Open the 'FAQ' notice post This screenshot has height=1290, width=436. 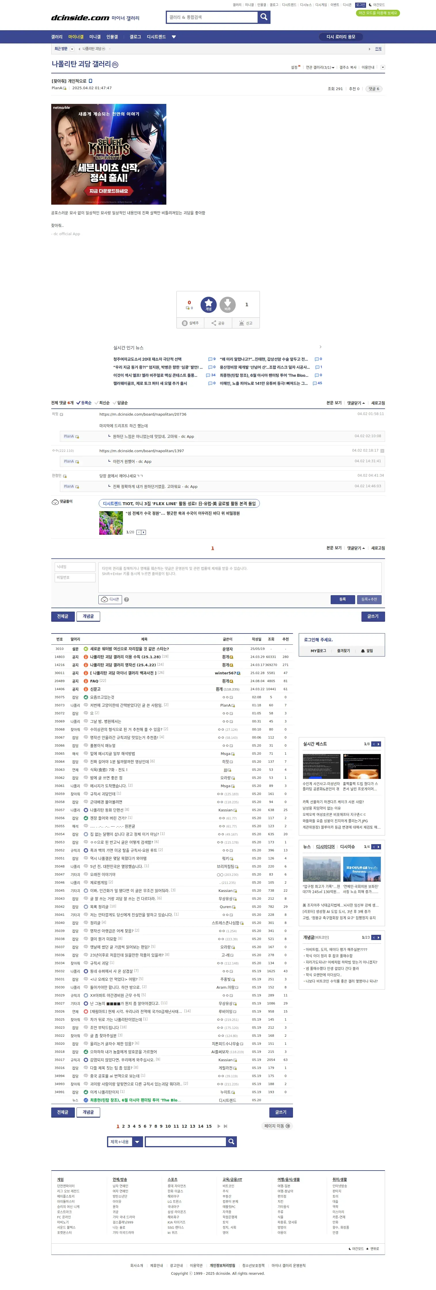[94, 681]
